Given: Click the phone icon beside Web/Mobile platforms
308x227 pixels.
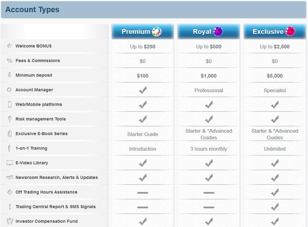Looking at the screenshot, I should (x=10, y=104).
